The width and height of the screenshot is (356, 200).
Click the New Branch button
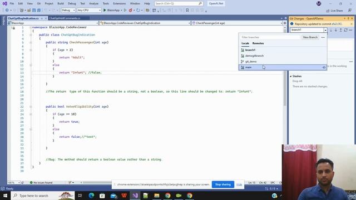click(x=310, y=37)
